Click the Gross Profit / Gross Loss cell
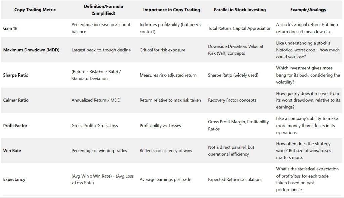 94,126
